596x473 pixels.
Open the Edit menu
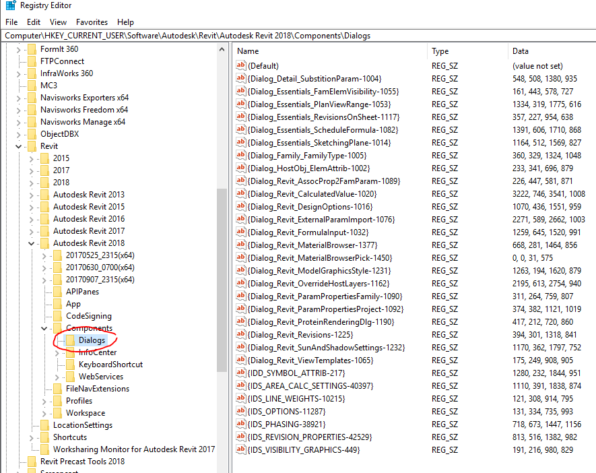pos(34,22)
